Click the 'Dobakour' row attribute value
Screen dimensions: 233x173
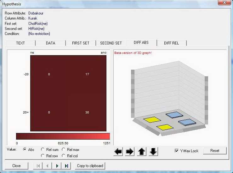(36, 13)
